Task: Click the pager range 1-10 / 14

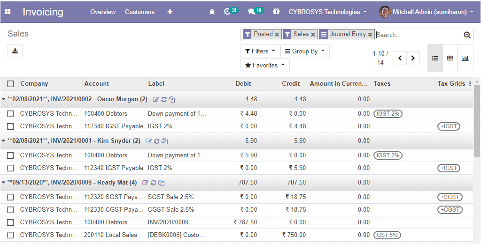Action: [x=380, y=58]
